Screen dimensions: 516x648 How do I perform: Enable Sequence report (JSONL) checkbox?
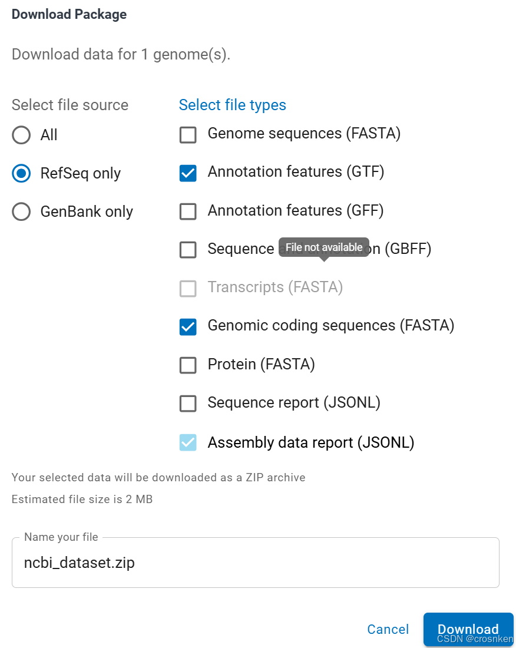pos(188,404)
